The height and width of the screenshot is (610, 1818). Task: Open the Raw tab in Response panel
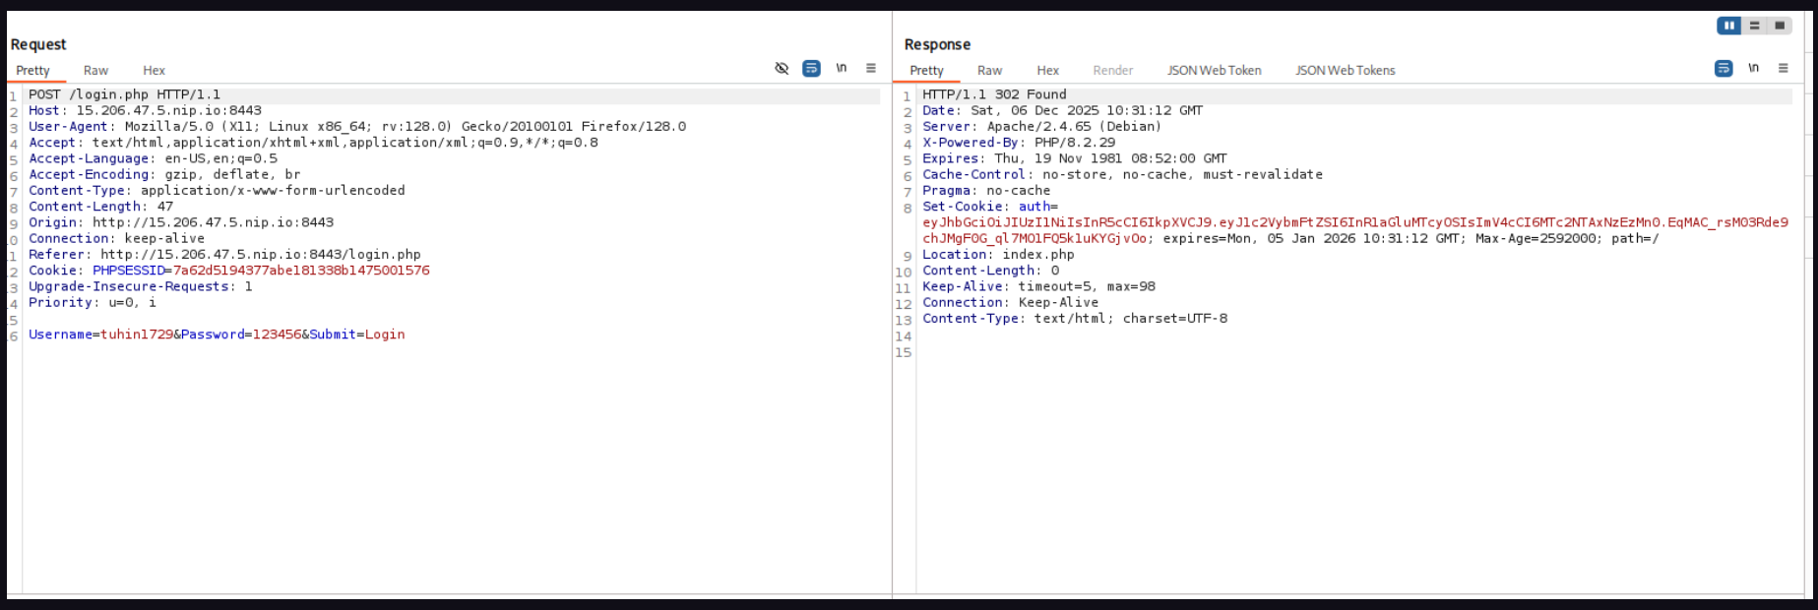point(989,71)
